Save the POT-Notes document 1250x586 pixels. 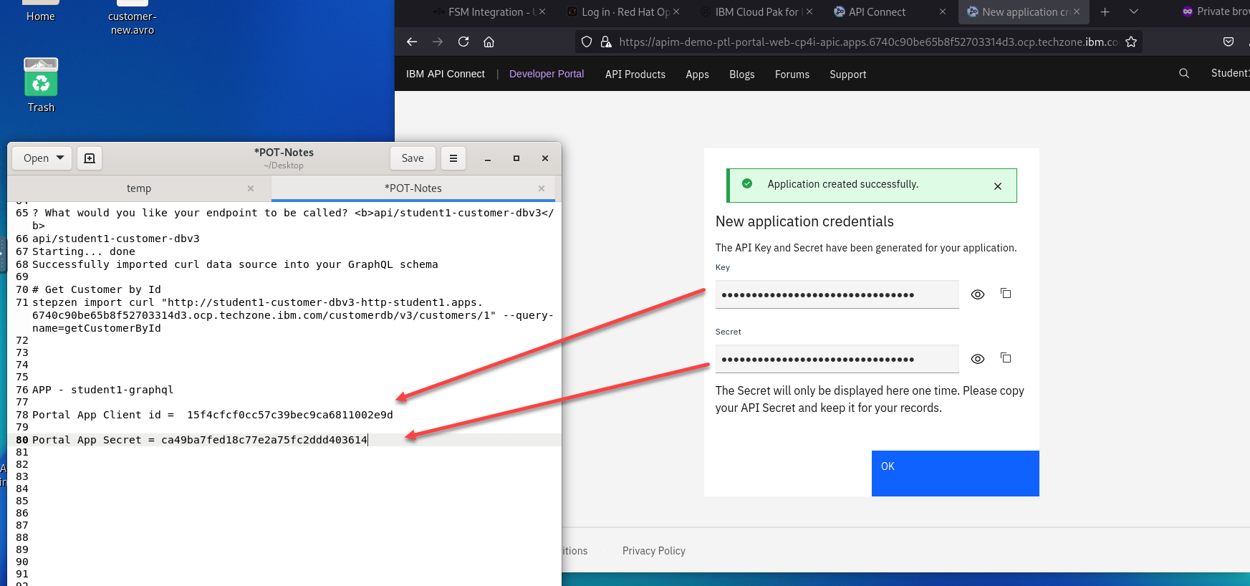413,158
